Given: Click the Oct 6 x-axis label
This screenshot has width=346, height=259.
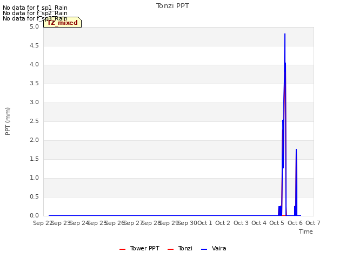Looking at the screenshot, I should tap(295, 223).
